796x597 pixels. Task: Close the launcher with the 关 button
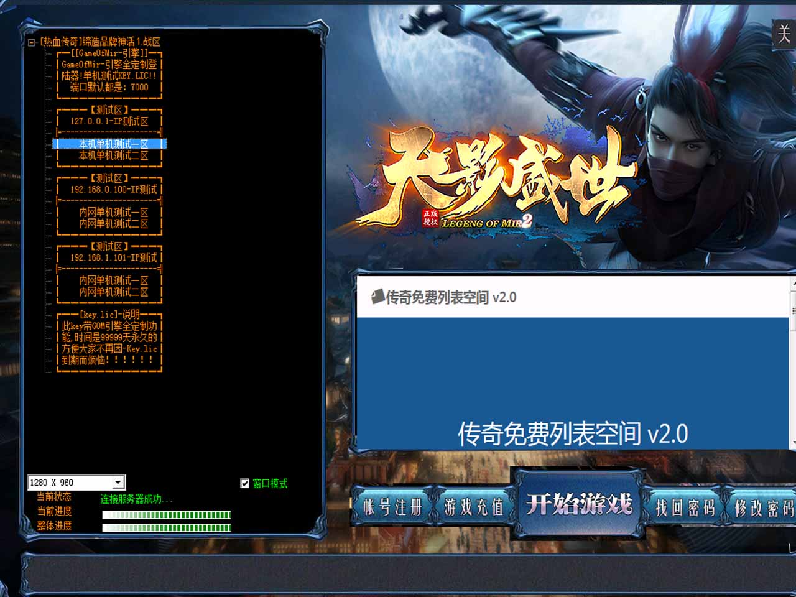784,33
